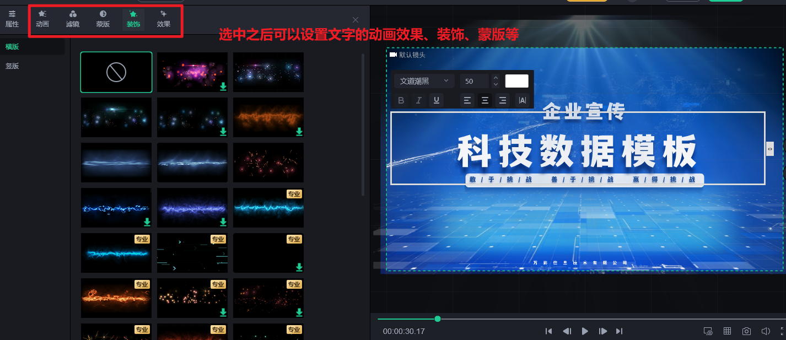Open the 属性 properties panel

tap(12, 19)
